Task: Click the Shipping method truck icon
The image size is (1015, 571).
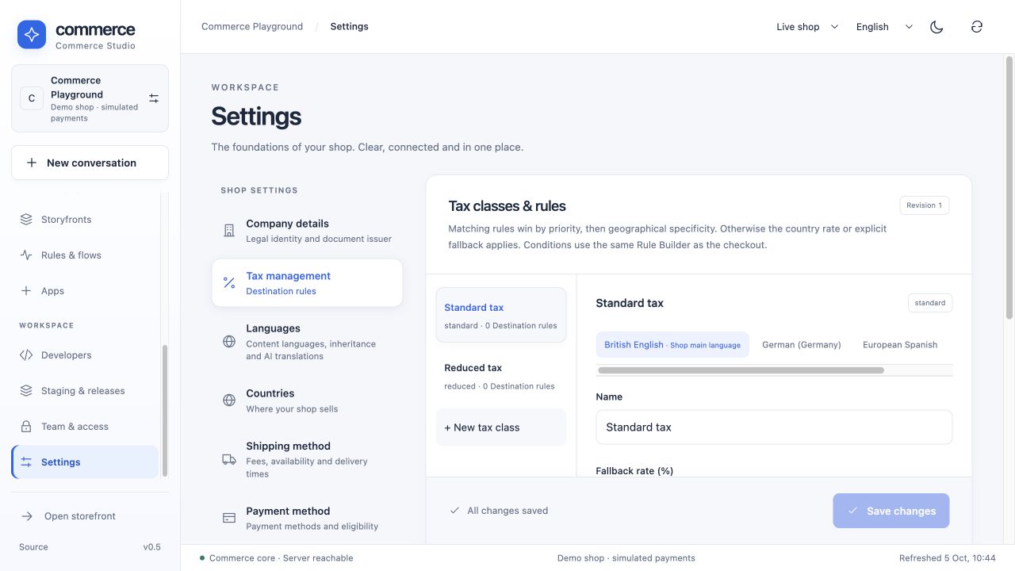Action: pyautogui.click(x=229, y=459)
